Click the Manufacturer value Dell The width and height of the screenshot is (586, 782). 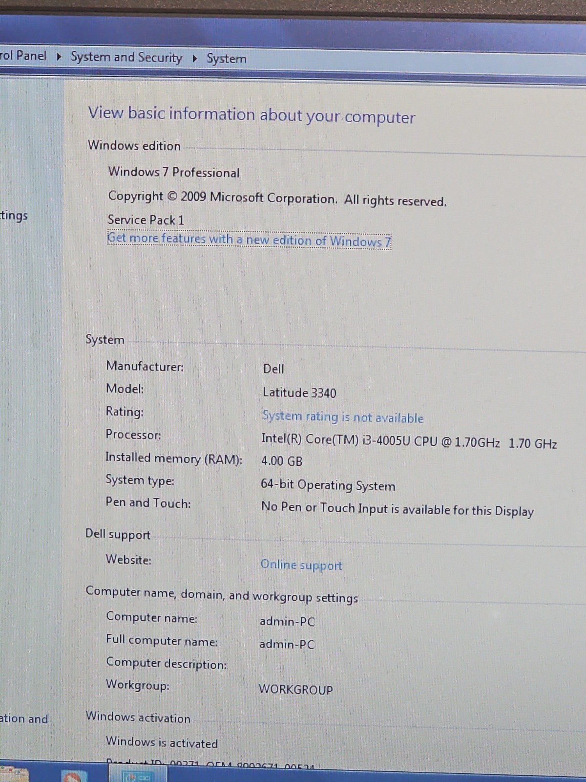(273, 369)
